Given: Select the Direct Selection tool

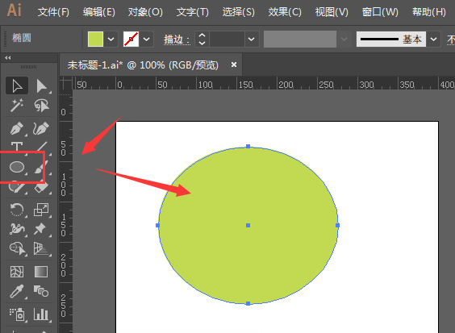Looking at the screenshot, I should 41,85.
